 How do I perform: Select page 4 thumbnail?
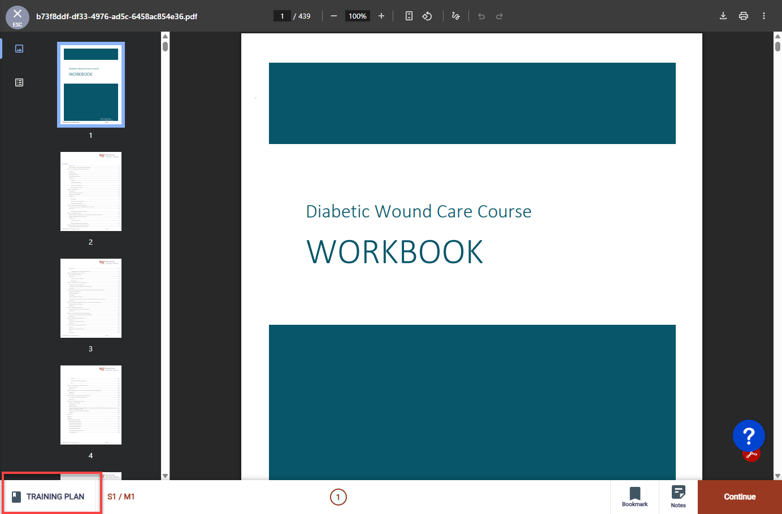point(91,405)
